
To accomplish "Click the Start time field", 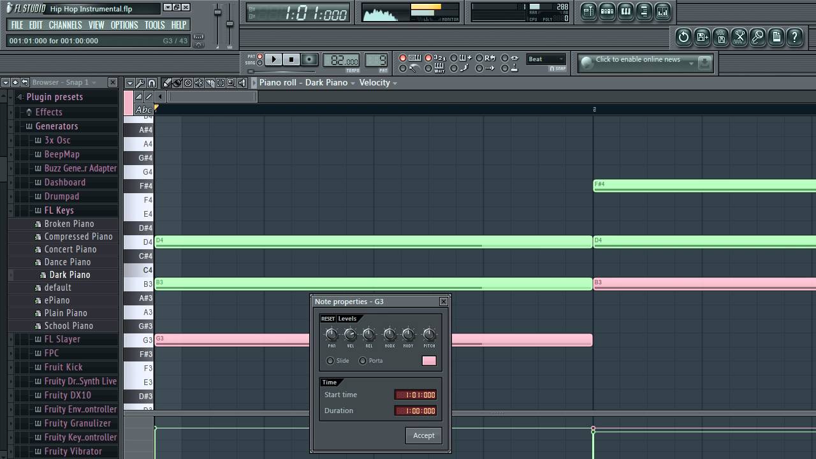I will pos(416,395).
